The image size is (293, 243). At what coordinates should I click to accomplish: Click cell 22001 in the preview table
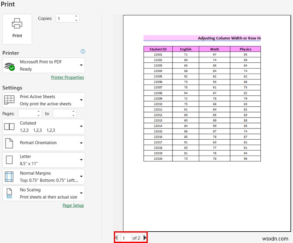(158, 54)
